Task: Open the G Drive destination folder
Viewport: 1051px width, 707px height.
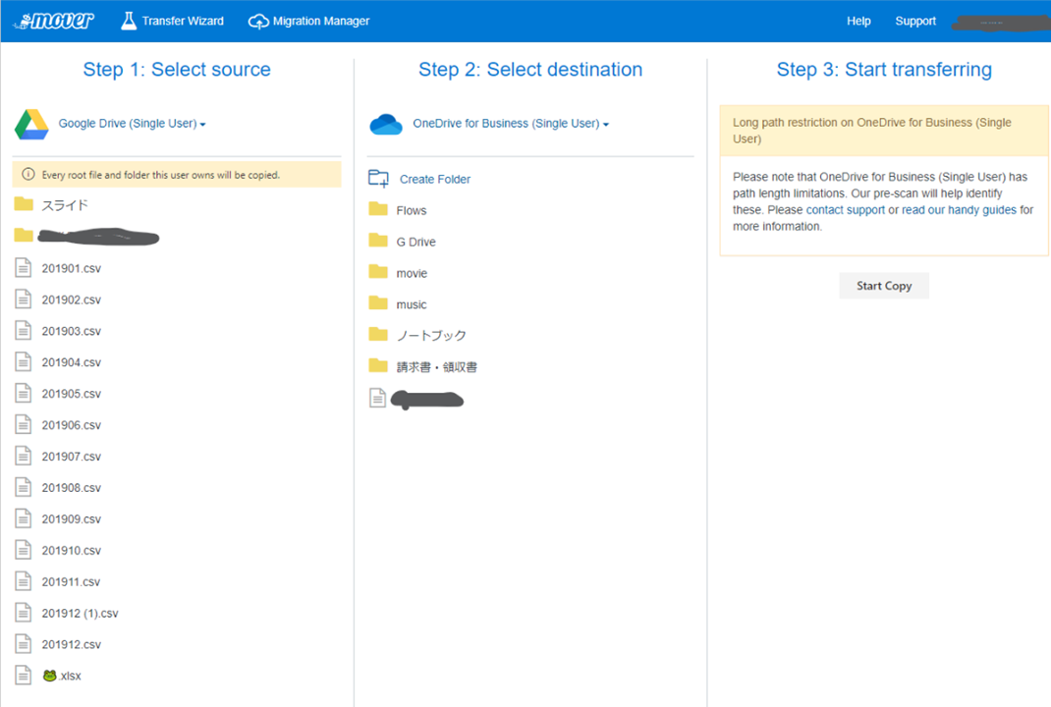Action: [x=415, y=242]
